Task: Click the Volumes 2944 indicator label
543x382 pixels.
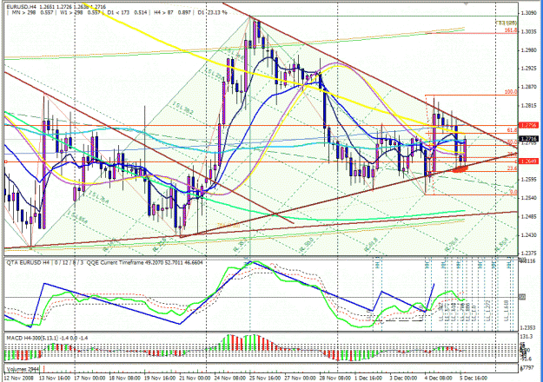Action: [x=23, y=369]
